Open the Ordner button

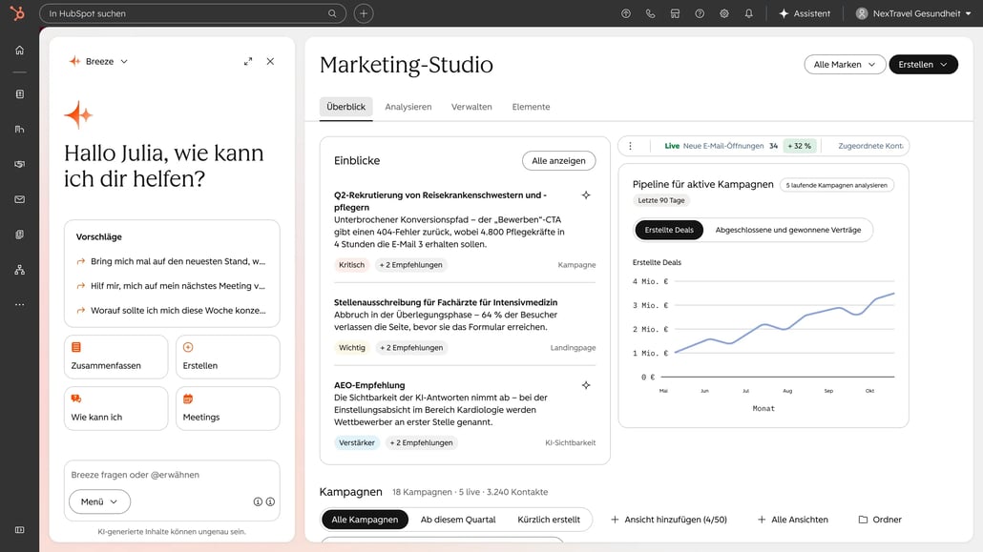click(880, 520)
